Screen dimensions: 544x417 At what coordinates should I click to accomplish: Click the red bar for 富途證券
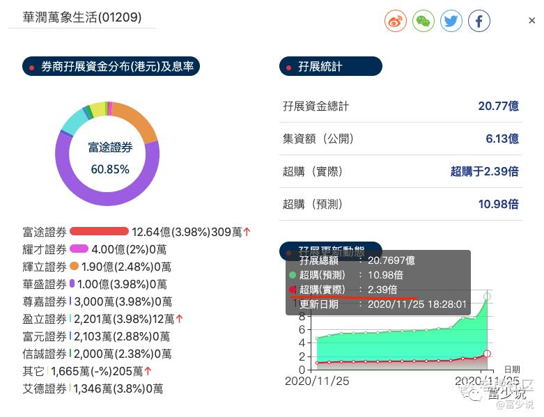pos(99,231)
